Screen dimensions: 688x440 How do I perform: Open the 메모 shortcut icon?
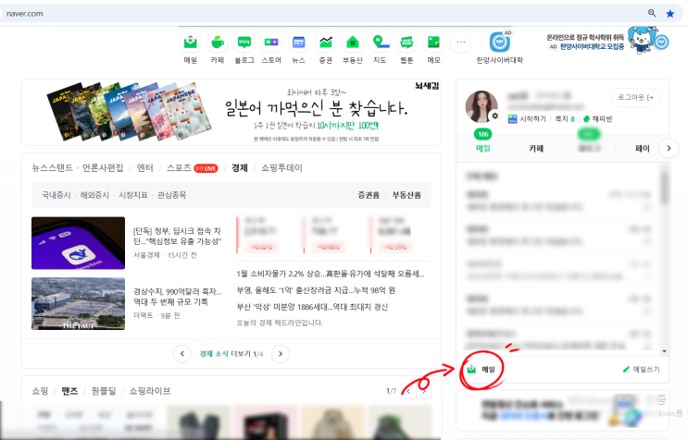click(x=433, y=43)
